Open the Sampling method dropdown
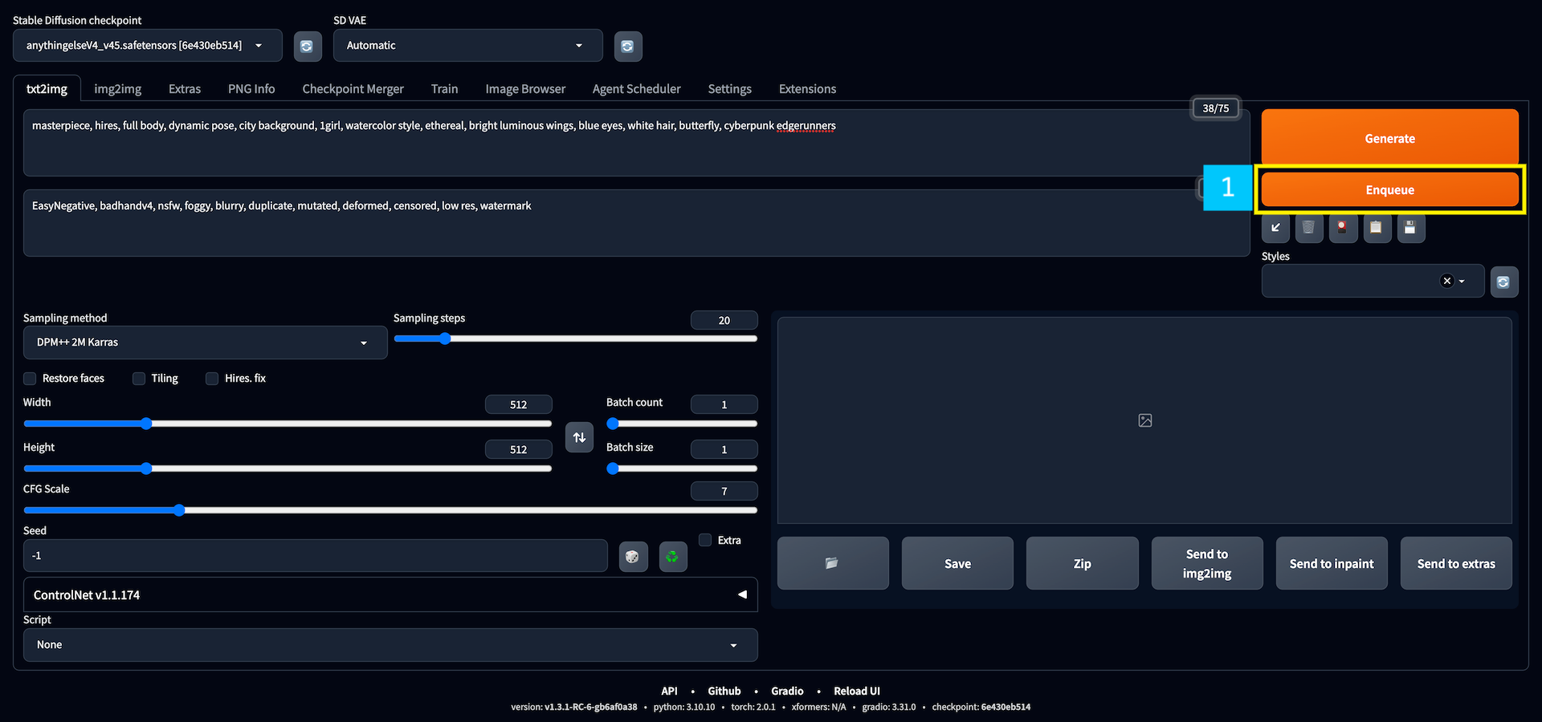 [x=205, y=342]
